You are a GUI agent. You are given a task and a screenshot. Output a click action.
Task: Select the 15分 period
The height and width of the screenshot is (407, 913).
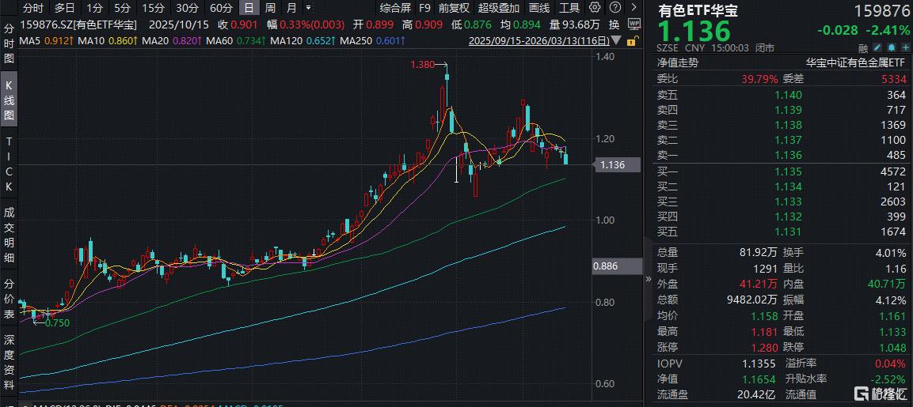[x=153, y=8]
